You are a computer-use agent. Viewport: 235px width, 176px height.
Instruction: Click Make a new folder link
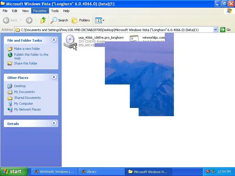coord(27,49)
